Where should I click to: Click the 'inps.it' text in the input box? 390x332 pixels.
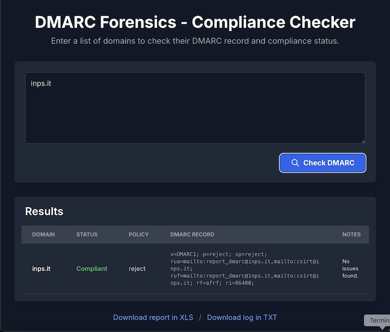click(x=41, y=83)
